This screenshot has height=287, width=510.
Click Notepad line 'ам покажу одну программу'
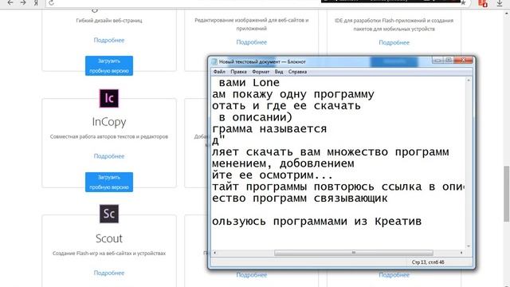click(x=293, y=94)
